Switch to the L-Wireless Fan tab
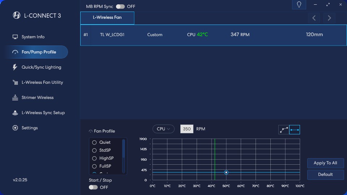The width and height of the screenshot is (347, 195). coord(107,18)
